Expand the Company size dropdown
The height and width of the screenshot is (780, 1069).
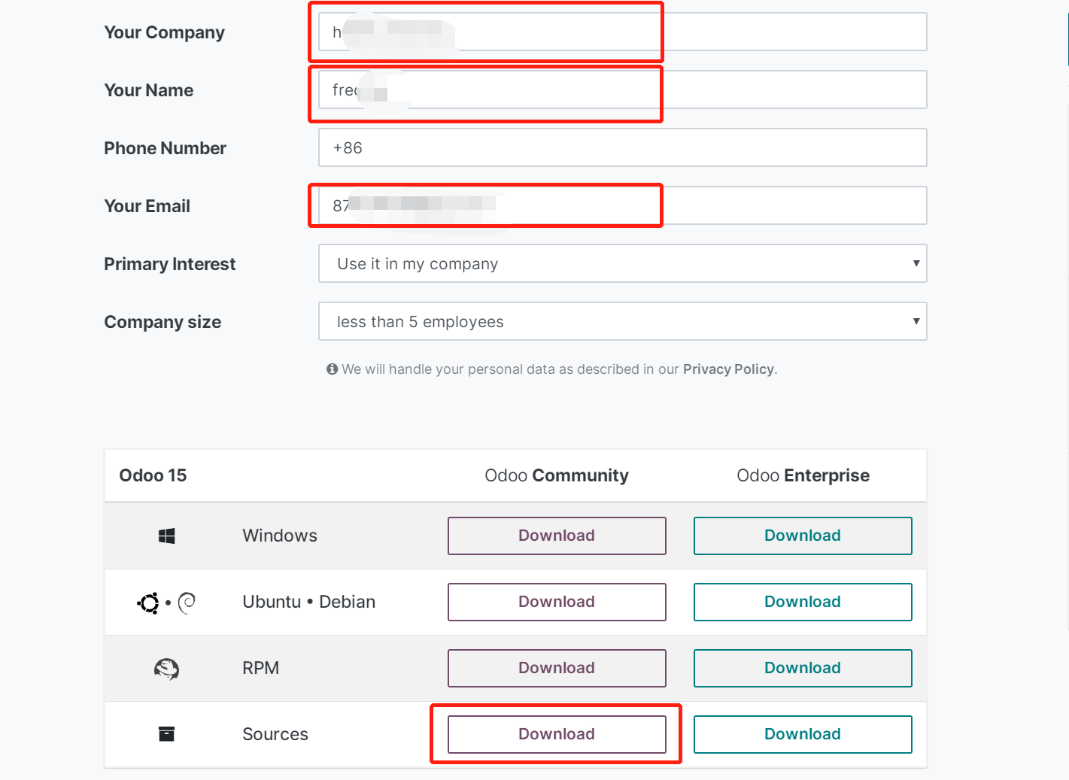pos(622,322)
